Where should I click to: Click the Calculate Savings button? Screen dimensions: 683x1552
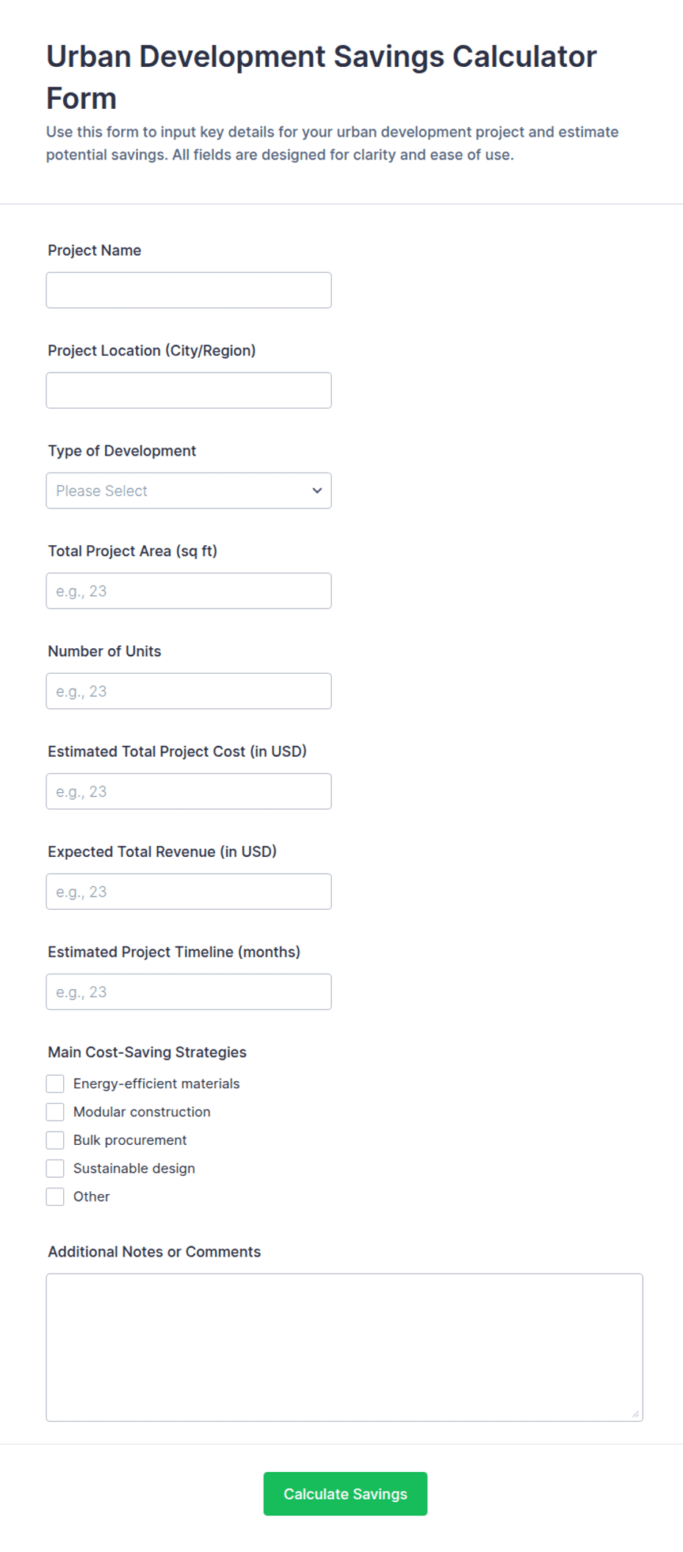point(345,1494)
